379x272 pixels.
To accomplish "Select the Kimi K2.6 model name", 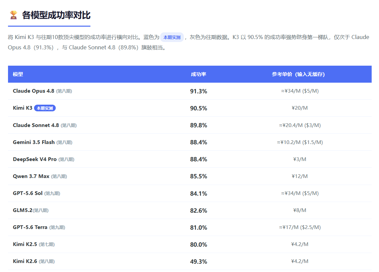I will pos(25,261).
